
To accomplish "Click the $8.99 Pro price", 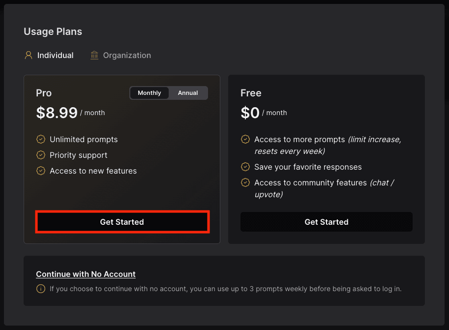I will (x=57, y=113).
